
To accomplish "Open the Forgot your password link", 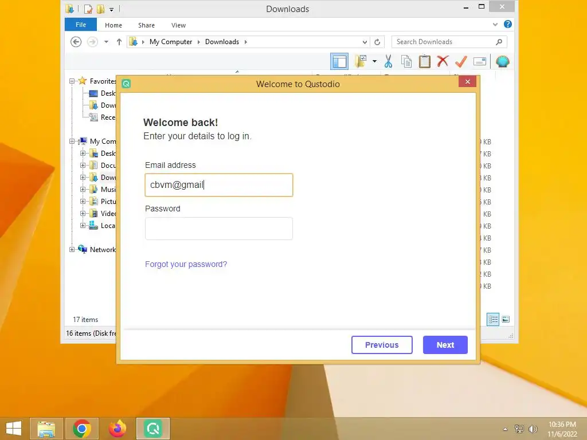I will point(186,264).
